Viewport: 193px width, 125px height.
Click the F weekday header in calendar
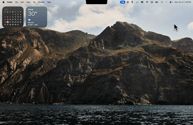click(x=18, y=12)
